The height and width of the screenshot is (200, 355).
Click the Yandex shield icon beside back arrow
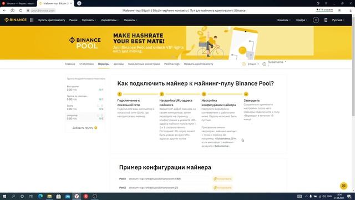point(12,11)
